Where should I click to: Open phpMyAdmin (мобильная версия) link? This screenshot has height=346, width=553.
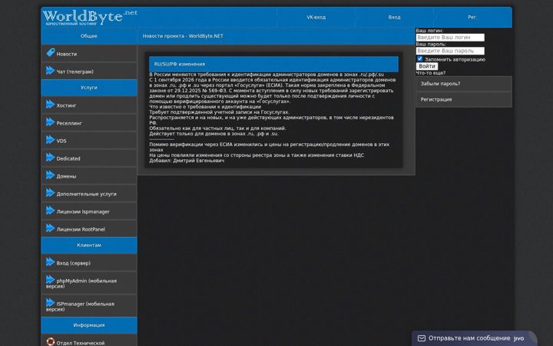89,283
